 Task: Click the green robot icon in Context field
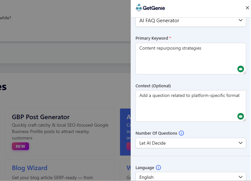[x=240, y=116]
